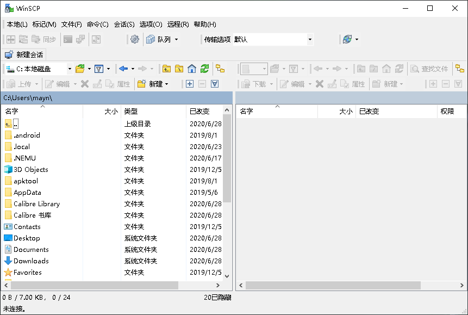Click the Favorites star icon
The height and width of the screenshot is (315, 468).
pyautogui.click(x=8, y=272)
